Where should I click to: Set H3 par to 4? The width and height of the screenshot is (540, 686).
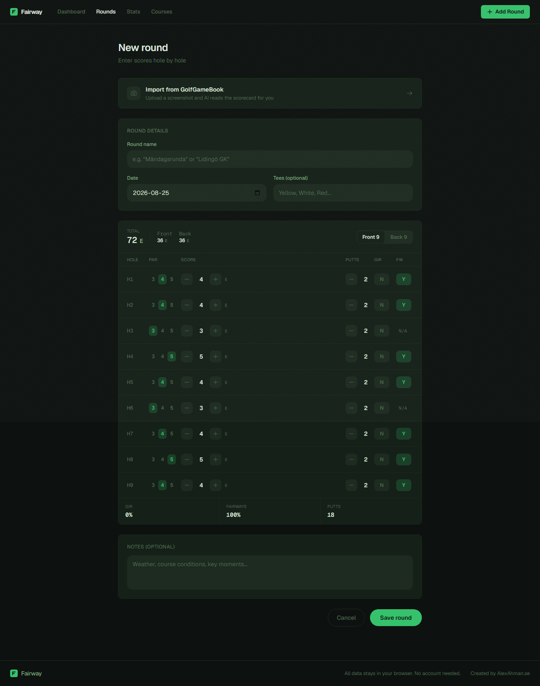(162, 331)
